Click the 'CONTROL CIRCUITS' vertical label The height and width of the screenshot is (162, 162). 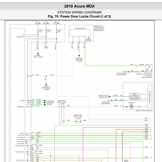coord(150,97)
